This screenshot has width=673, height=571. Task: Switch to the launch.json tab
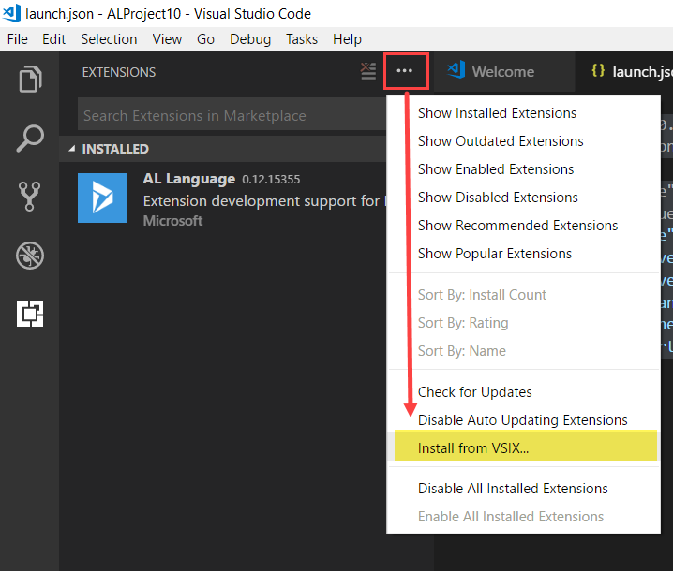pyautogui.click(x=624, y=71)
